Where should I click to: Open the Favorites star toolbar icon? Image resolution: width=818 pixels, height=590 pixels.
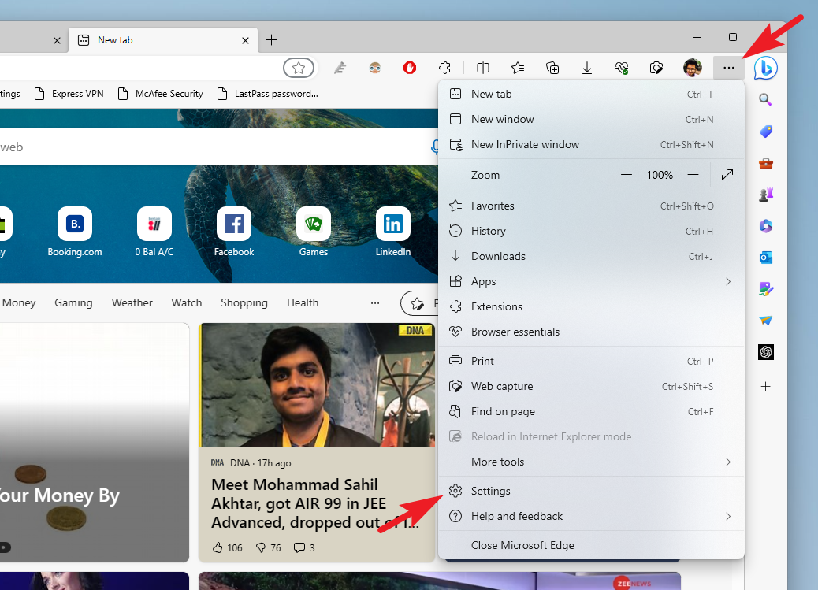[x=518, y=69]
